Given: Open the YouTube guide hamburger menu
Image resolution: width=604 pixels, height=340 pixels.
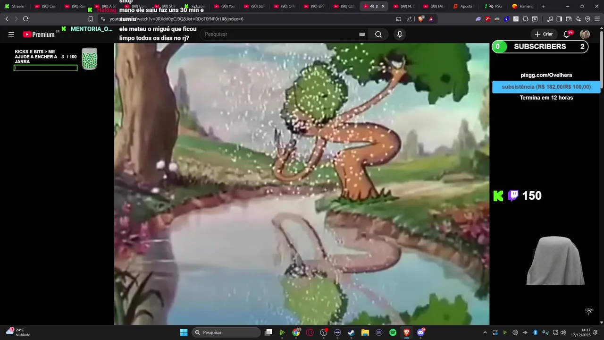Looking at the screenshot, I should tap(11, 34).
